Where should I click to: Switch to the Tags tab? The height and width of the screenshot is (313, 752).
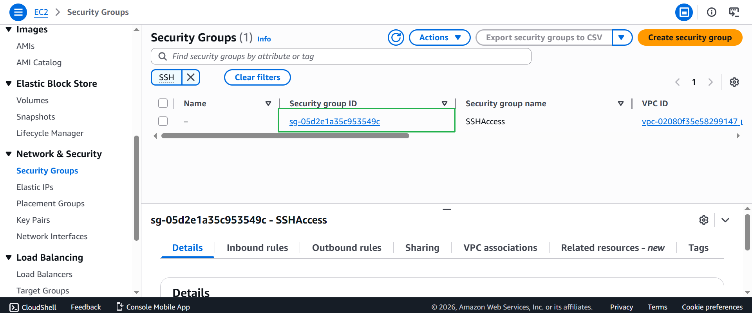click(x=698, y=248)
